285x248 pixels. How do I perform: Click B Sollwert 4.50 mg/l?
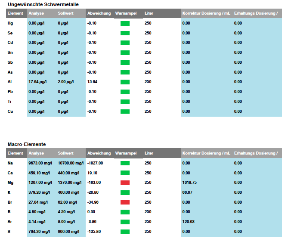click(66, 212)
